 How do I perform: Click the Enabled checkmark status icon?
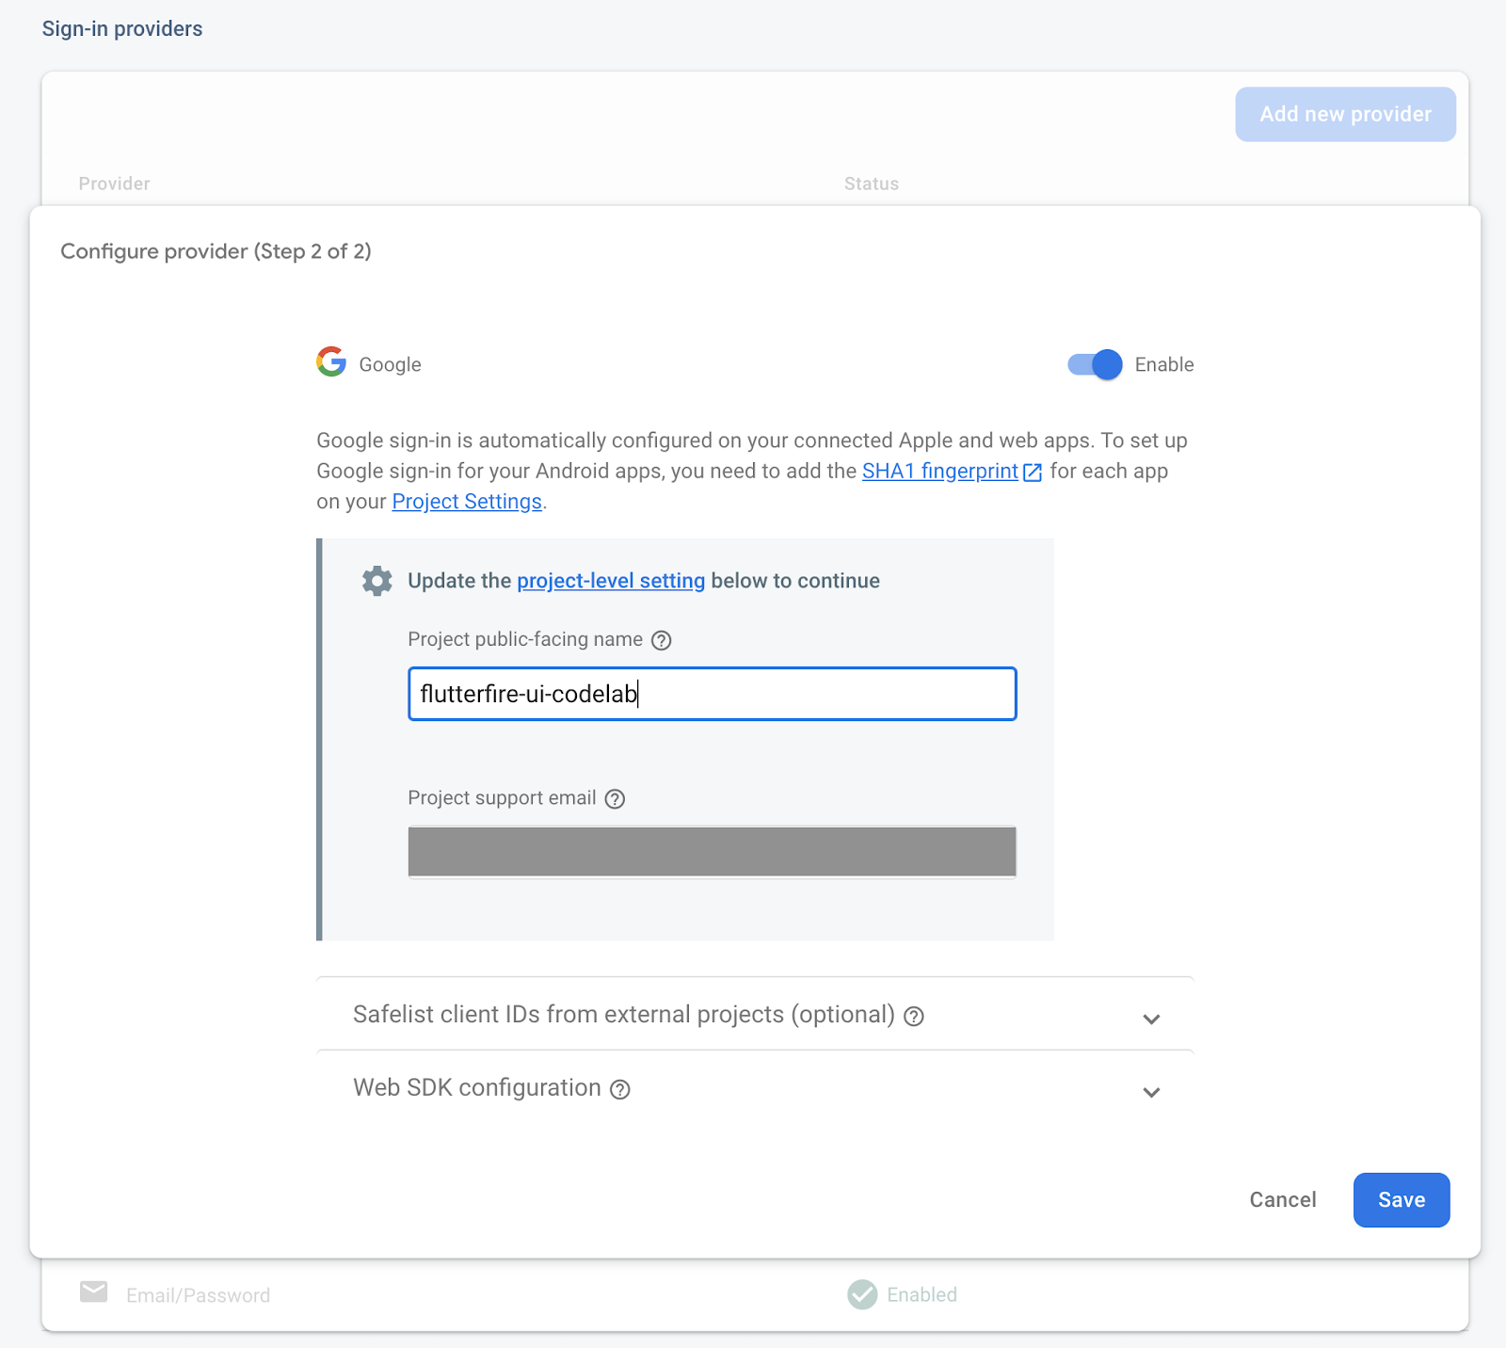(862, 1294)
